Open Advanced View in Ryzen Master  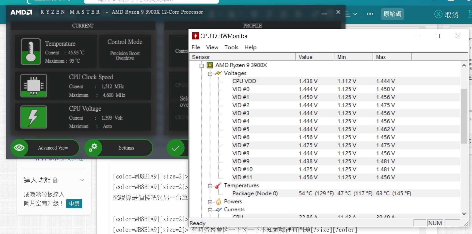(x=45, y=148)
